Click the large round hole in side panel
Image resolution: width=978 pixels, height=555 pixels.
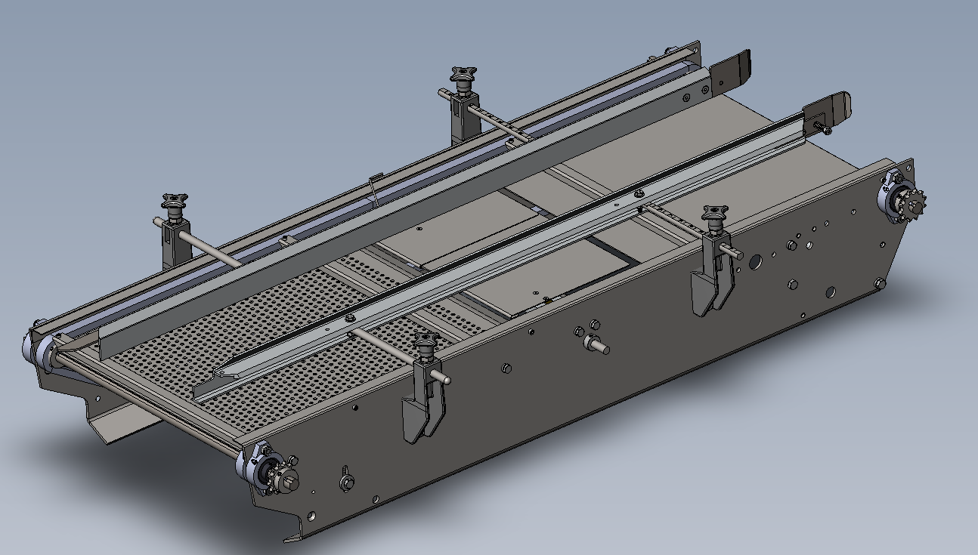point(754,261)
